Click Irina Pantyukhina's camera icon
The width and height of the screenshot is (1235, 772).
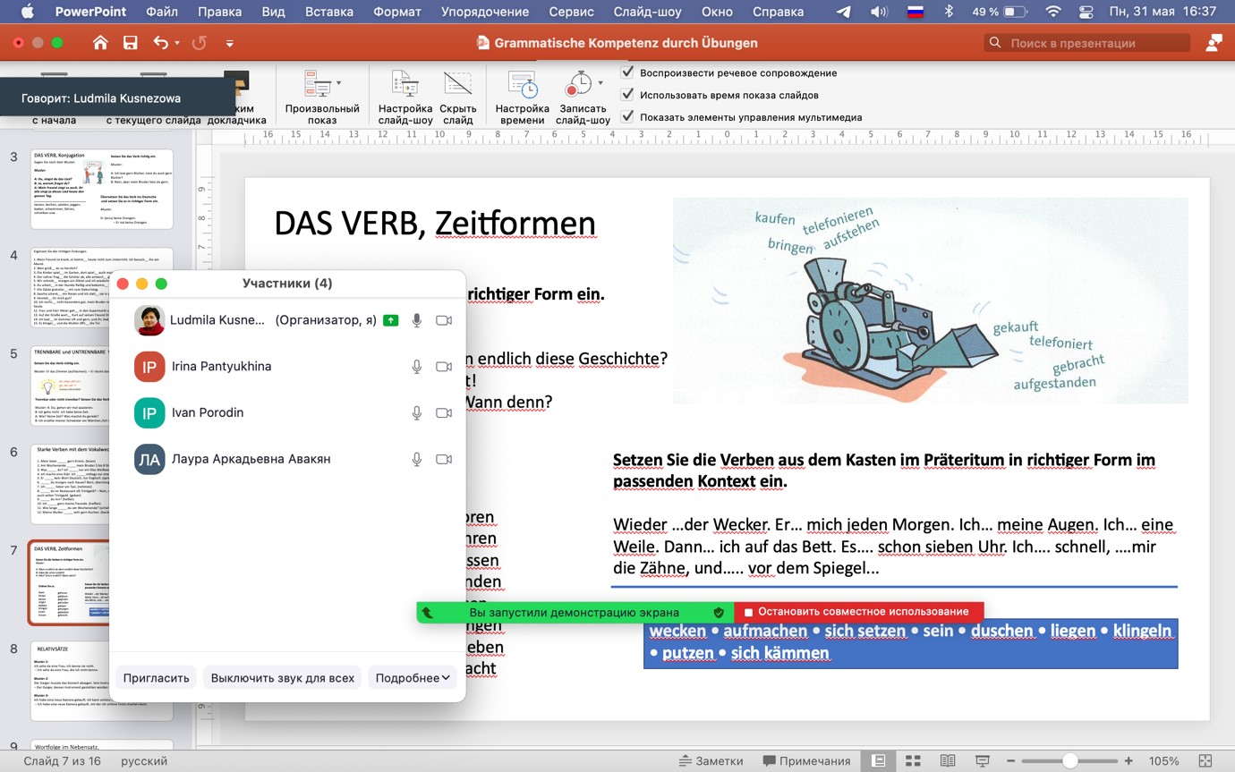pos(443,367)
